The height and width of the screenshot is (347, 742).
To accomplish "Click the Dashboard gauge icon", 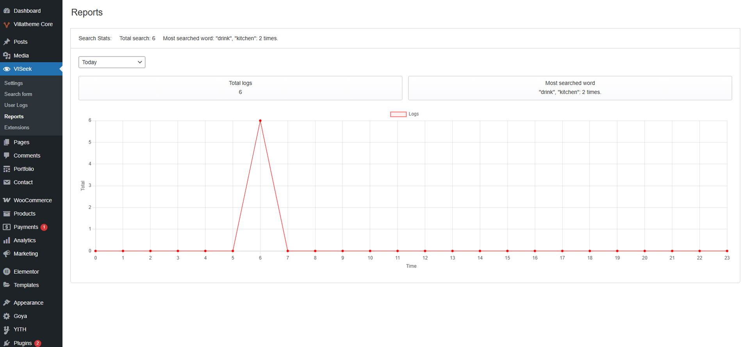I will 7,11.
